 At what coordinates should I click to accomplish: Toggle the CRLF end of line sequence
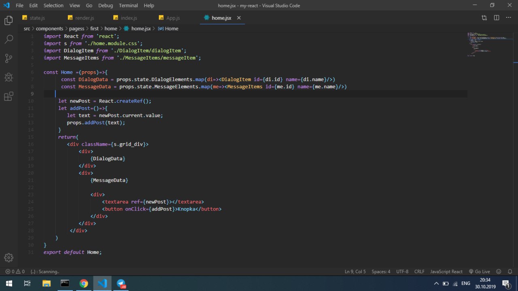click(x=419, y=272)
